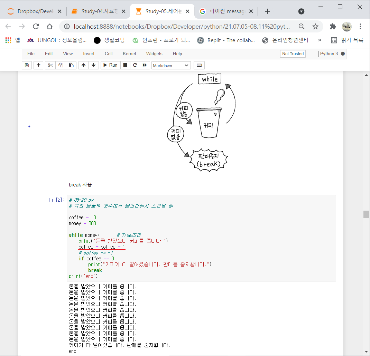Copy the selected cells icon
This screenshot has width=370, height=356.
coord(61,65)
